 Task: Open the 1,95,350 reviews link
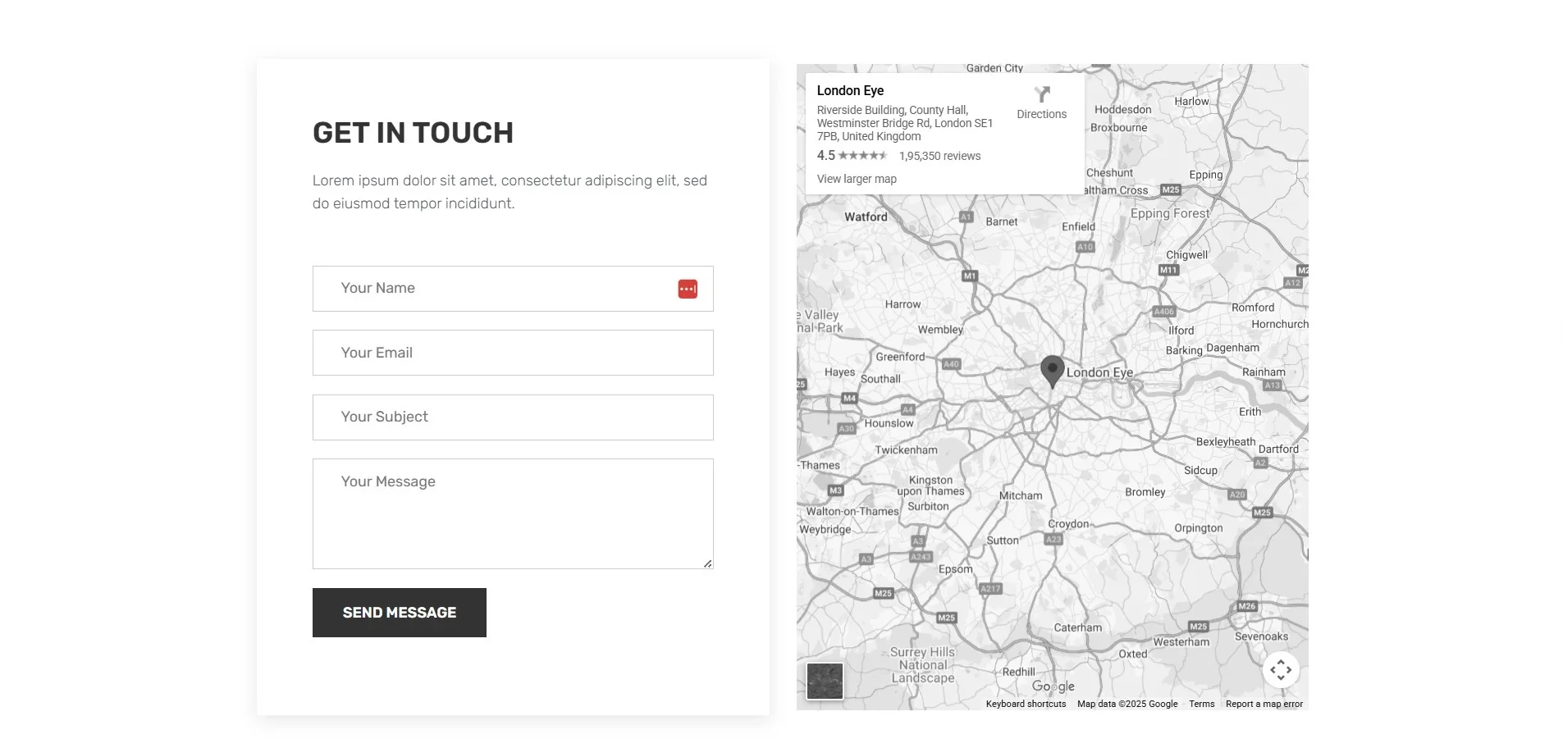coord(939,156)
